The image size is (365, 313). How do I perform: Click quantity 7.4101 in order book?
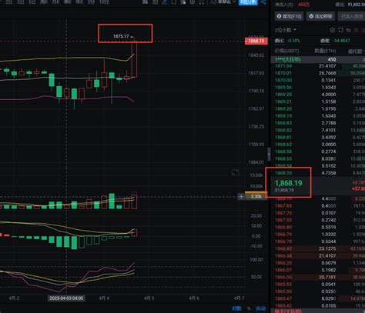click(329, 130)
